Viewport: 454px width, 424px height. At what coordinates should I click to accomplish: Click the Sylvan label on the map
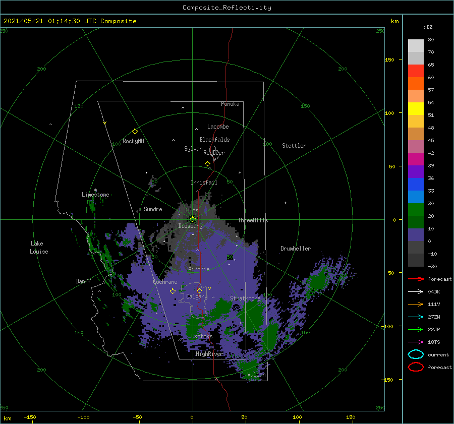click(193, 149)
